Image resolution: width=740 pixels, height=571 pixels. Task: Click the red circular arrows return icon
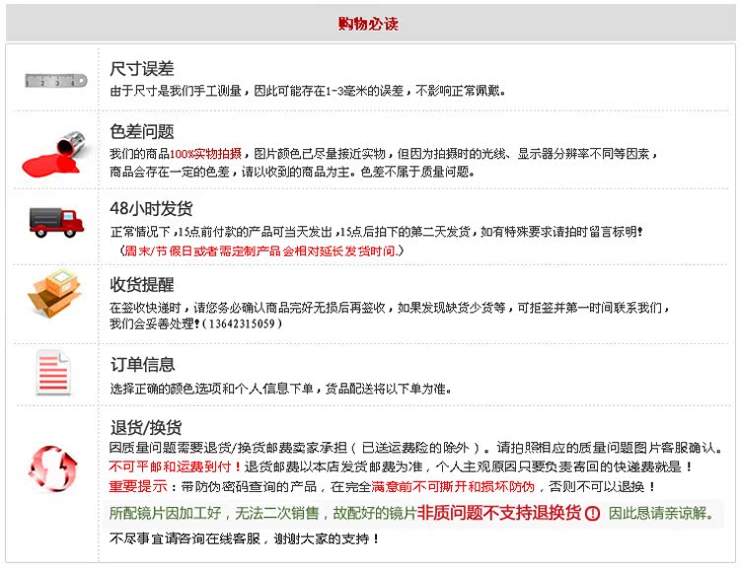[x=53, y=468]
